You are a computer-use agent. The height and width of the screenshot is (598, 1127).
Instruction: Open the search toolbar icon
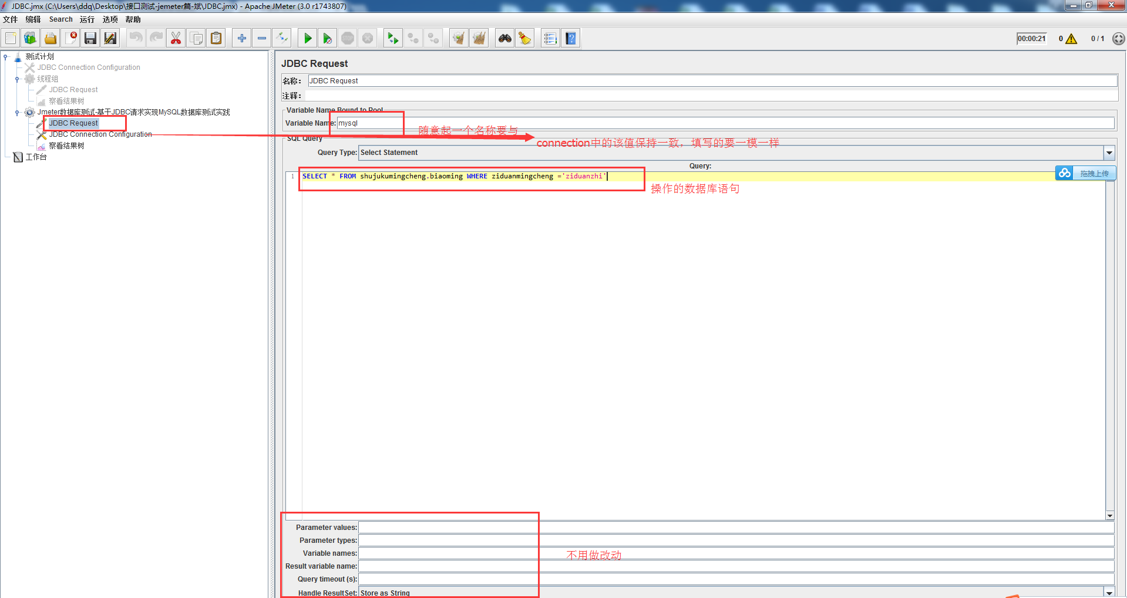click(504, 38)
